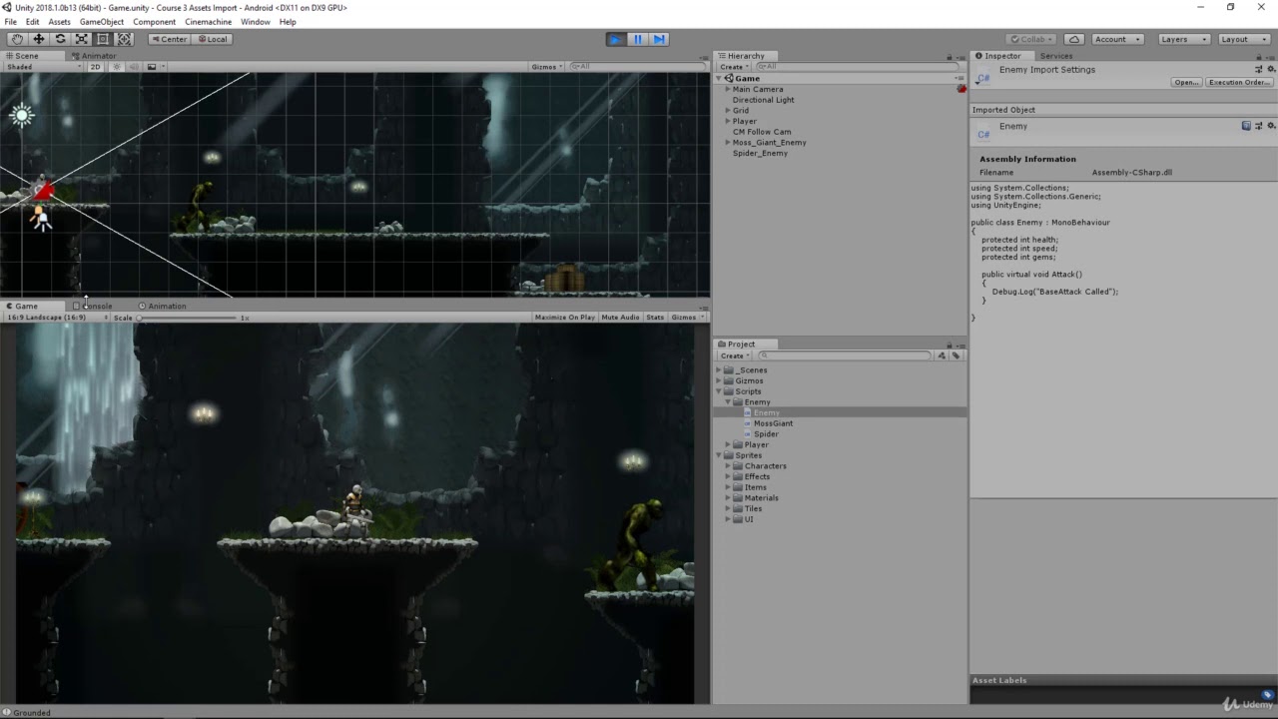
Task: Open the File menu
Action: [x=10, y=22]
